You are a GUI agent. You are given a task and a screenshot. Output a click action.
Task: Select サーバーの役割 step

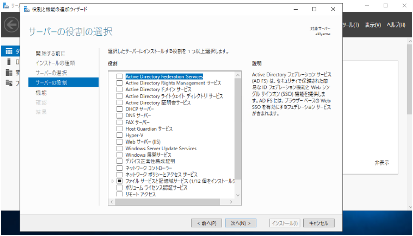(64, 82)
